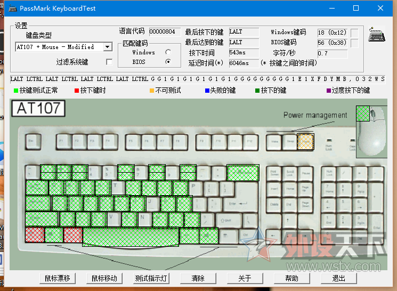Click the green-hatched Backspace key
The image size is (397, 291).
coord(243,172)
